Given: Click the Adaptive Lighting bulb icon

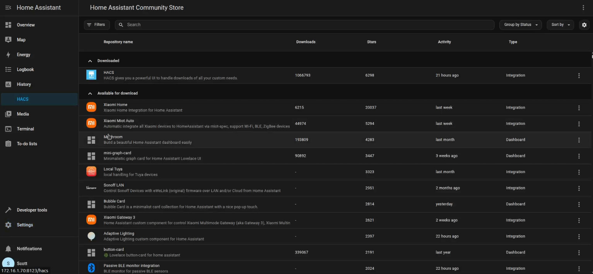Looking at the screenshot, I should pos(91,236).
